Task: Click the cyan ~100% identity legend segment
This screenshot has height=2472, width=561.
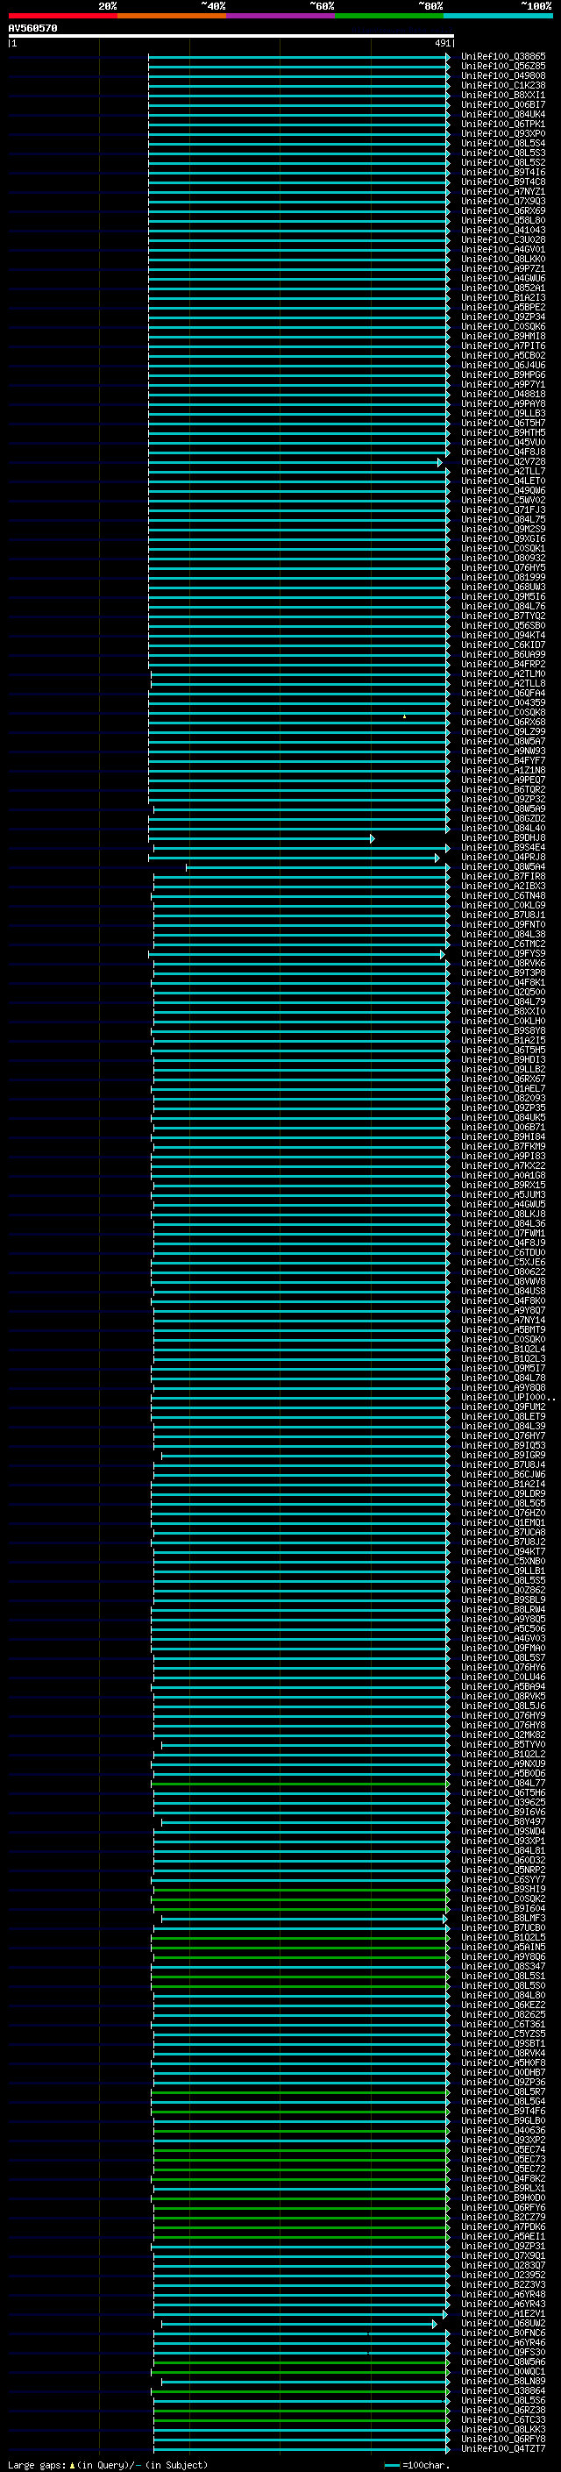Action: point(498,16)
